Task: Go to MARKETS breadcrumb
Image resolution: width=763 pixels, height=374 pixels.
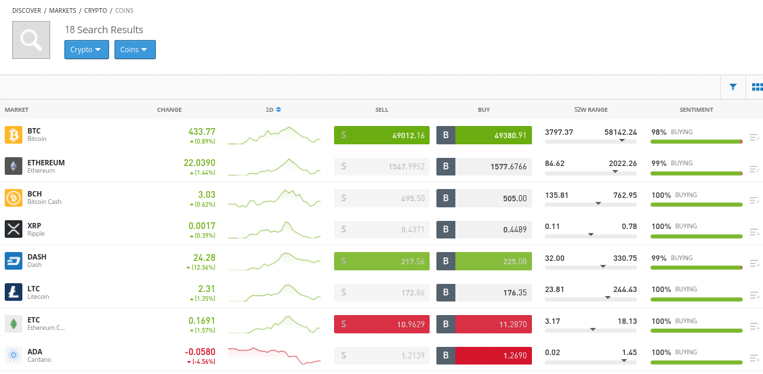Action: 63,10
